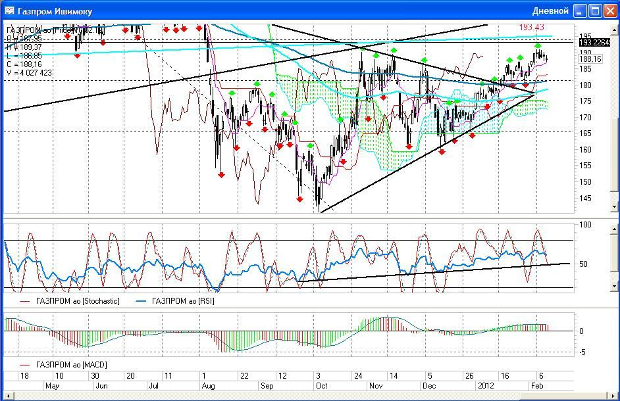
Task: Click the horizontal scrollbar left arrow
Action: (x=7, y=396)
